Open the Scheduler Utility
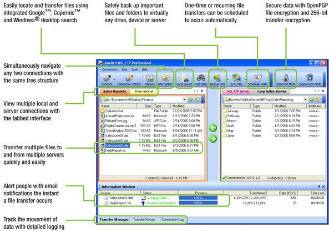 point(258,80)
